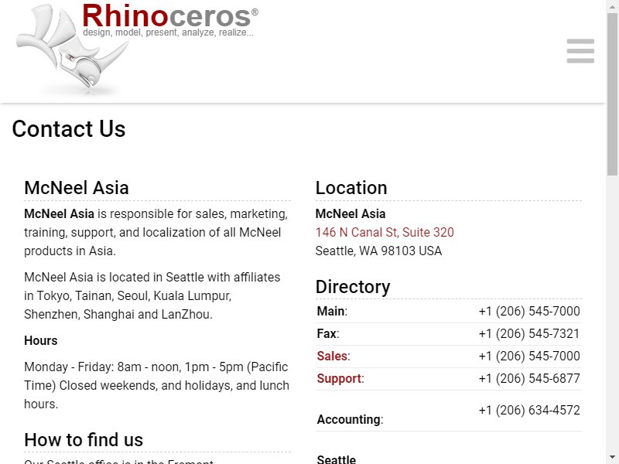Click the Accounting label in Directory
619x464 pixels.
(x=349, y=419)
